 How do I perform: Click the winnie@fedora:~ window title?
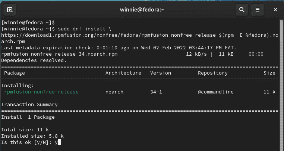142,10
